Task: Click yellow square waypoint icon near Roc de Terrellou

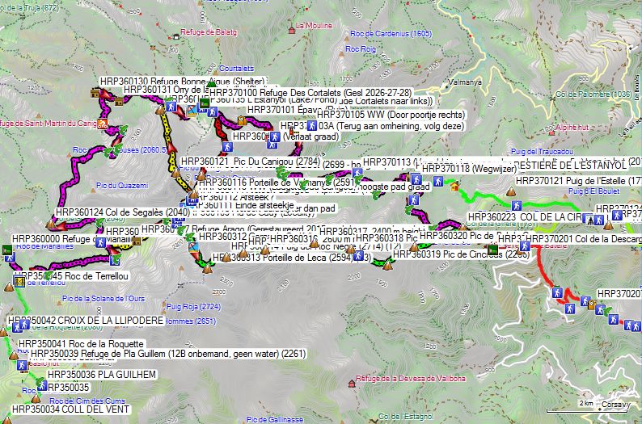Action: coord(19,282)
